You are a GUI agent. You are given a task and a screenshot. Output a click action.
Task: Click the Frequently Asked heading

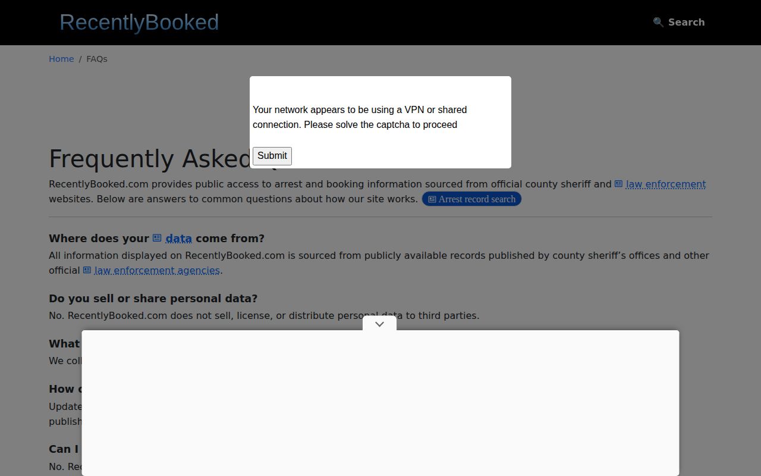click(x=150, y=159)
